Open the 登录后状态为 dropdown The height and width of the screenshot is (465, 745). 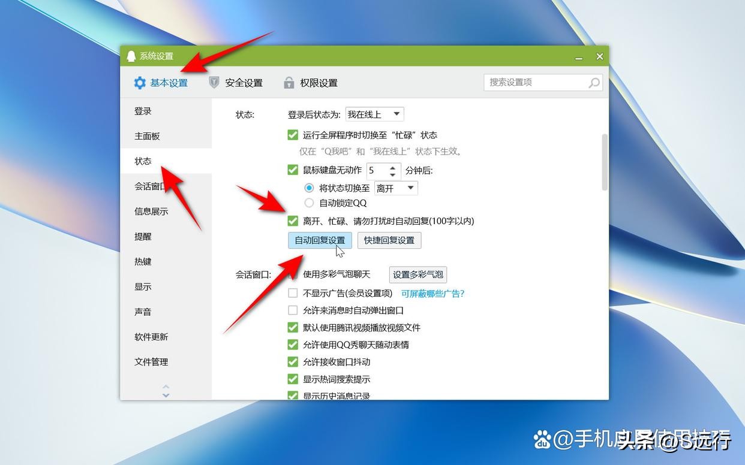[x=374, y=114]
